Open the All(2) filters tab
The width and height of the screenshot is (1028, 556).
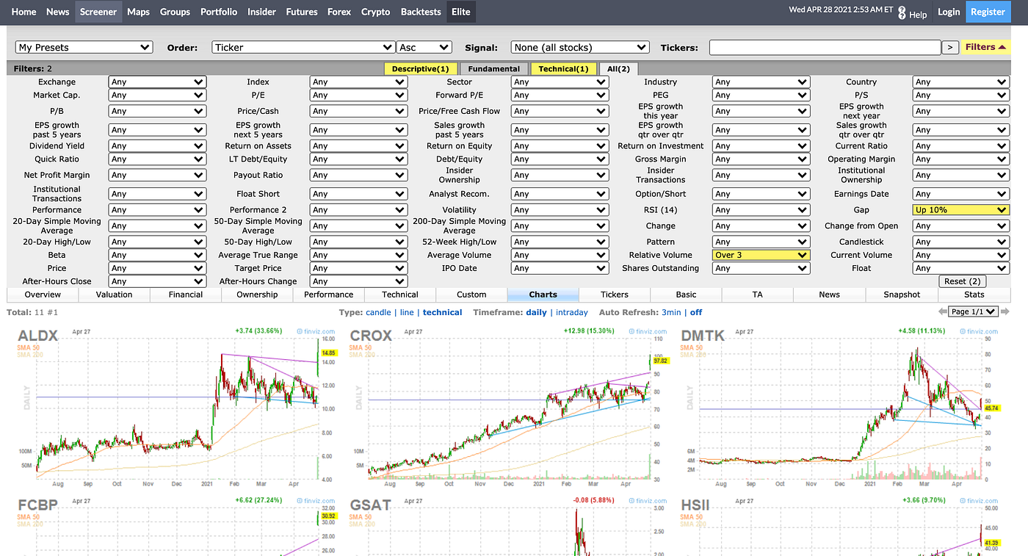click(618, 68)
